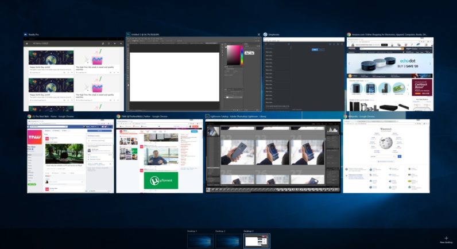Open the Cashback Bonus ad on Amazon

coord(423,87)
